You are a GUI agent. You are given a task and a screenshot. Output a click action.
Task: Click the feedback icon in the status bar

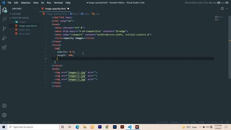[x=222, y=122]
